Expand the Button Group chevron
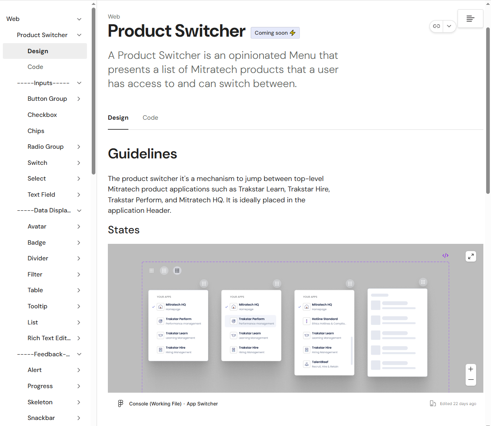This screenshot has width=491, height=426. 79,99
